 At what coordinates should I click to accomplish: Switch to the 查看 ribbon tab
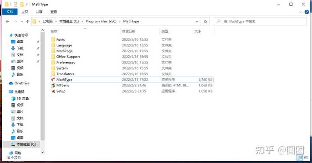point(54,12)
